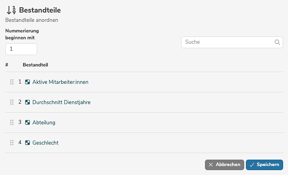Viewport: 288px width, 175px height.
Task: Click the Bestandteil column header
Action: point(36,65)
